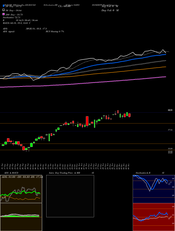Click the ADX: 31.03 +DY: 33.33 header
The image size is (175, 231).
click(22, 177)
